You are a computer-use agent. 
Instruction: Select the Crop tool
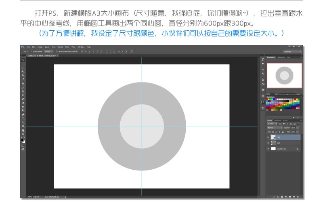point(23,76)
